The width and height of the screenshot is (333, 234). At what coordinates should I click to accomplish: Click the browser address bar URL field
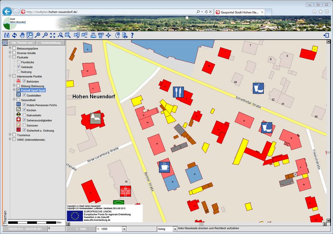(110, 12)
